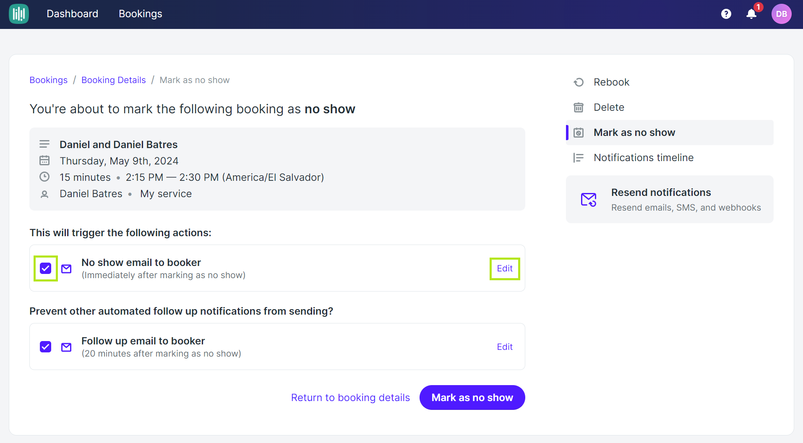Open the DB user avatar menu
This screenshot has width=803, height=443.
tap(782, 14)
